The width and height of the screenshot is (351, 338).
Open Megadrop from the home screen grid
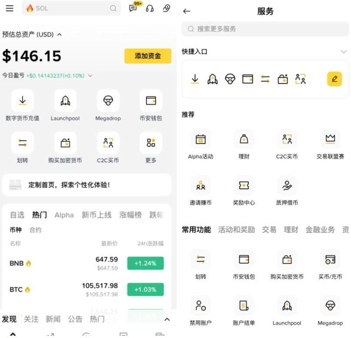click(x=108, y=101)
